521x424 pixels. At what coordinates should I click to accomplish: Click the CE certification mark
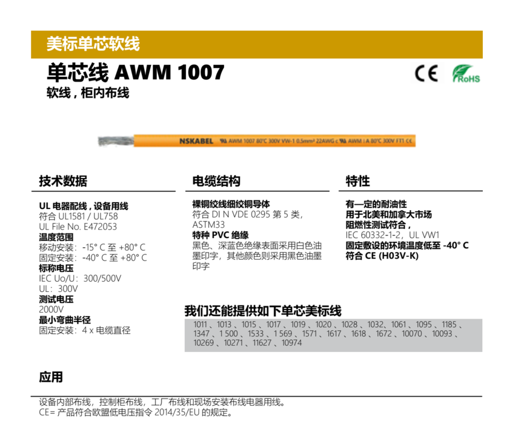point(426,73)
